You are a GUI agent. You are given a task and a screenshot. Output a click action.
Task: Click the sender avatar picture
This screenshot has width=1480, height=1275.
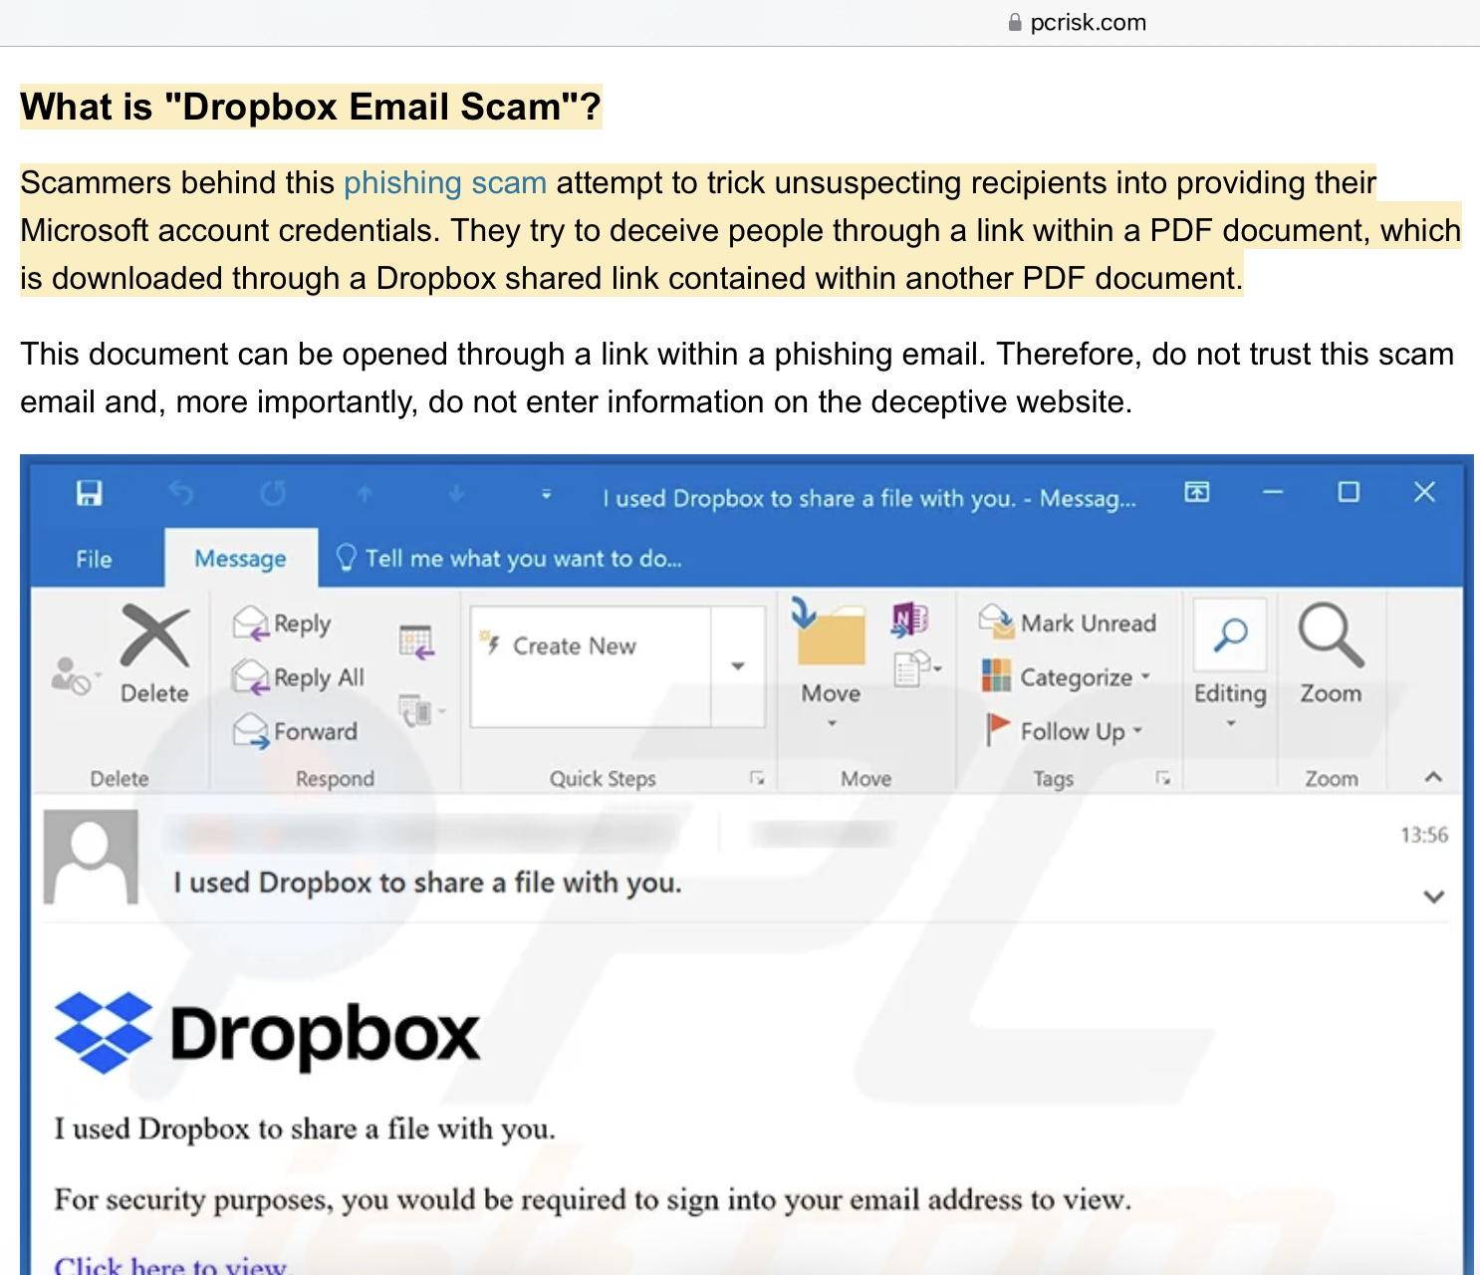[91, 857]
